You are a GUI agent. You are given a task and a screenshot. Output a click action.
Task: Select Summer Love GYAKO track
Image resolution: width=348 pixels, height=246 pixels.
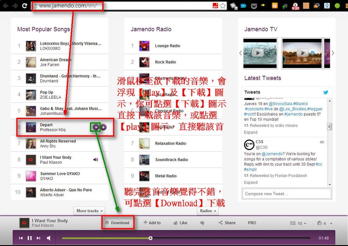pyautogui.click(x=59, y=176)
